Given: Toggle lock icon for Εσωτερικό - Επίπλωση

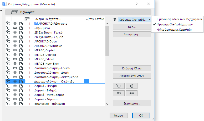Looking at the screenshot, I should click(8, 104).
